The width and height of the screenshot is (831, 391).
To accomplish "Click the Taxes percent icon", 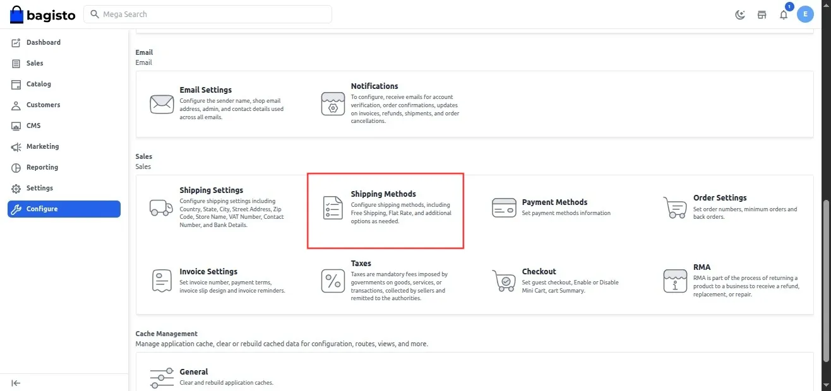I will [x=333, y=281].
